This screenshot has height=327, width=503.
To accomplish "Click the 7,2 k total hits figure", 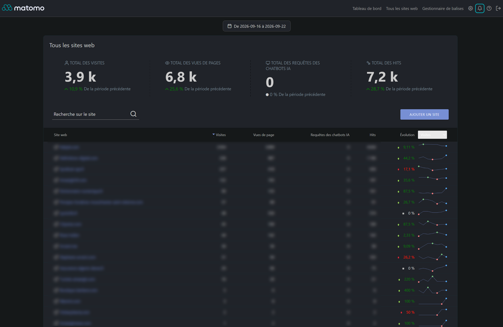I will point(382,77).
